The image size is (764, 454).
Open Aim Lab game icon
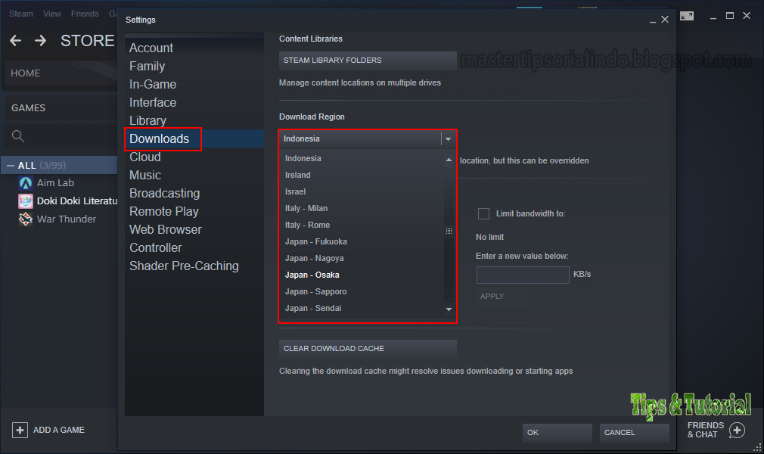point(25,183)
